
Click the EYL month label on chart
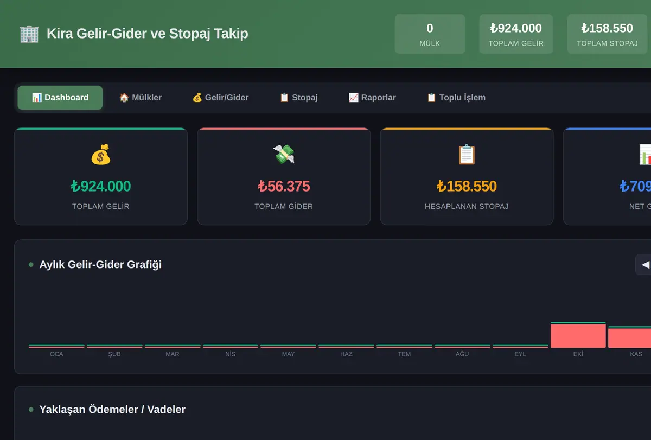pos(520,354)
